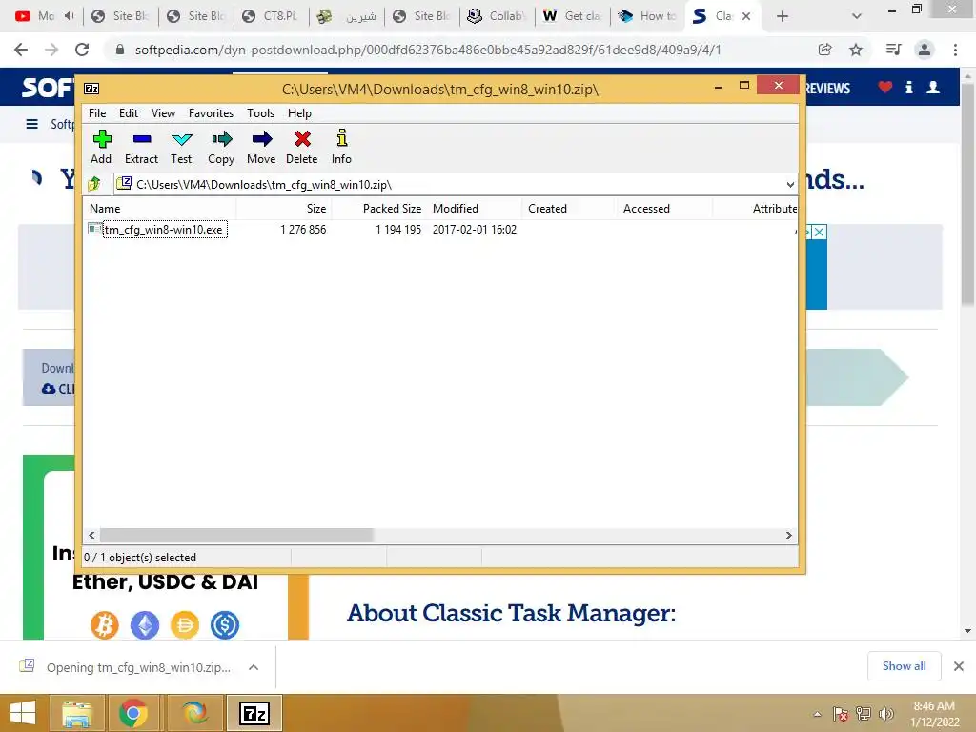Go up one folder level icon
The height and width of the screenshot is (732, 976).
coord(94,184)
